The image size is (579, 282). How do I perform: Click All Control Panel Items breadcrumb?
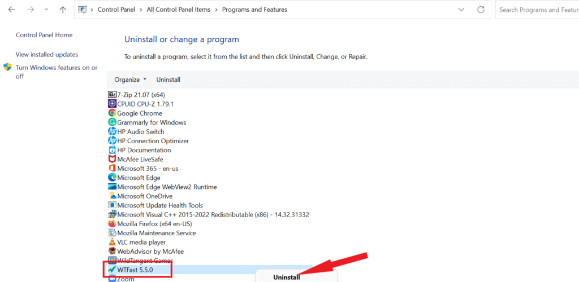coord(178,10)
